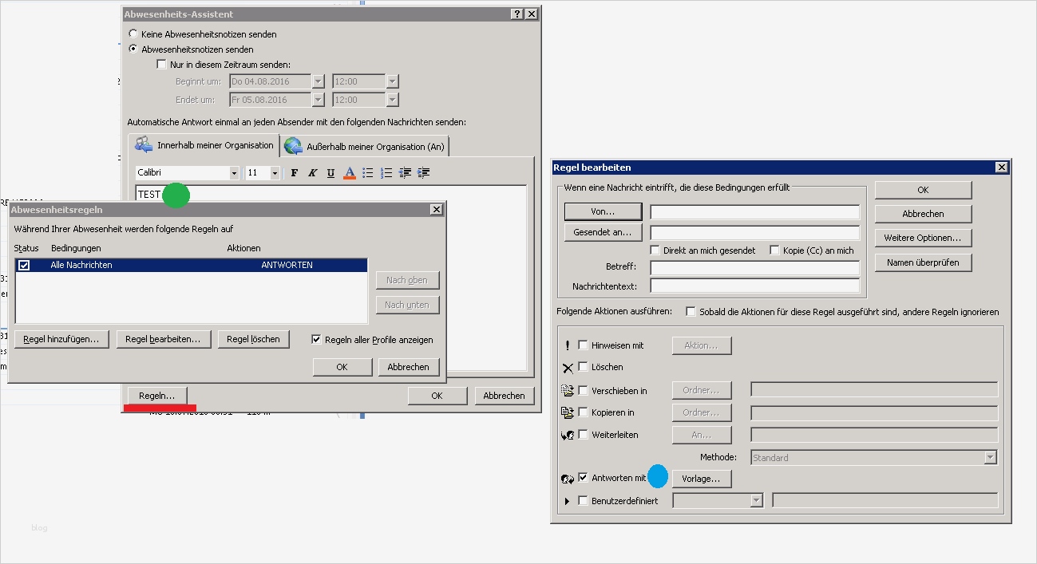Viewport: 1037px width, 564px height.
Task: Click inside the Betreff input field
Action: (x=754, y=268)
